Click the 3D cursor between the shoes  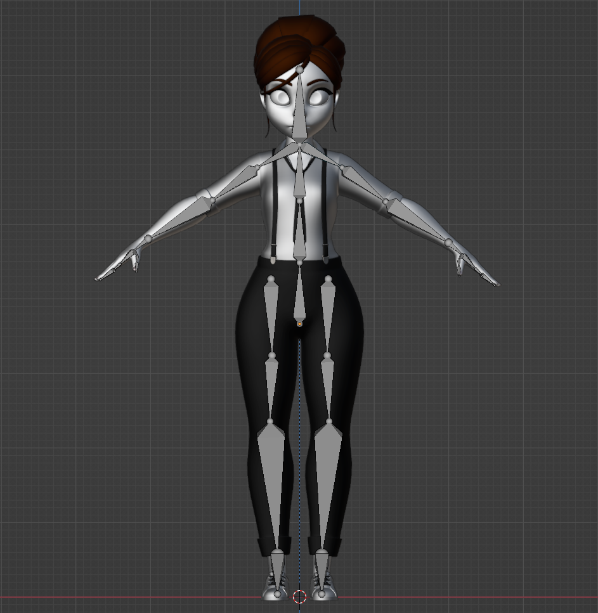(300, 597)
